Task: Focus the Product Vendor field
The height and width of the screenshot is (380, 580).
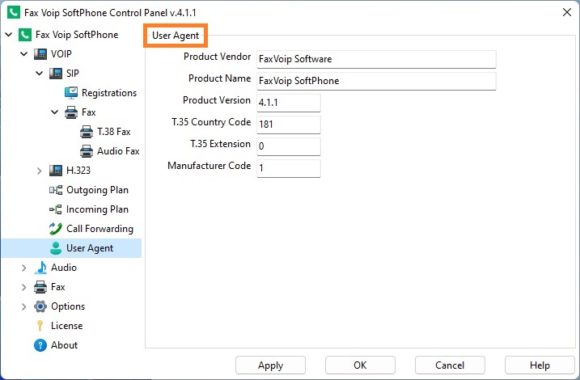Action: pos(376,59)
